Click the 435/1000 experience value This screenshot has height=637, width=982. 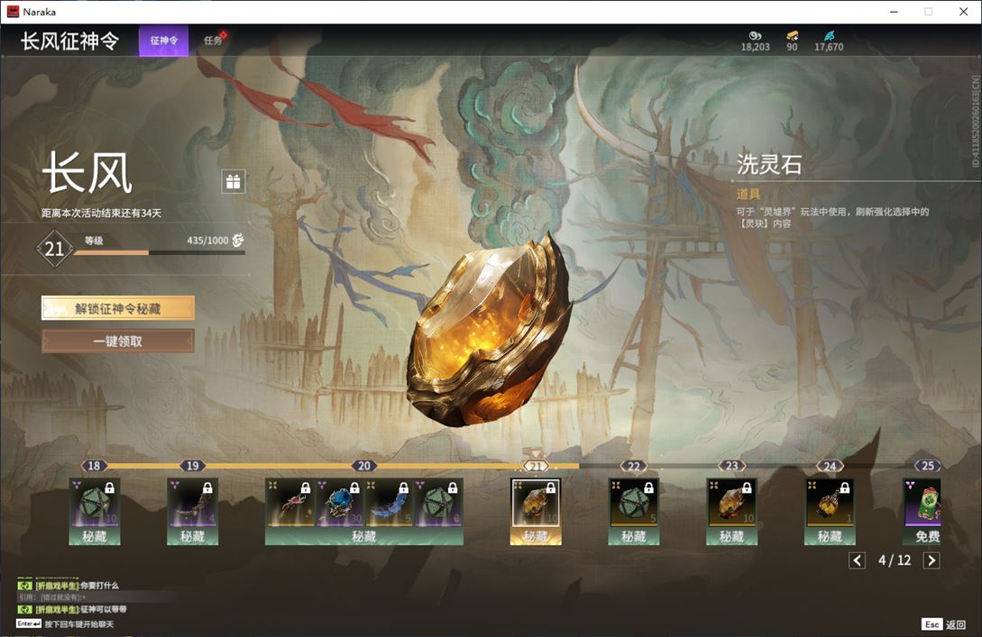coord(207,241)
